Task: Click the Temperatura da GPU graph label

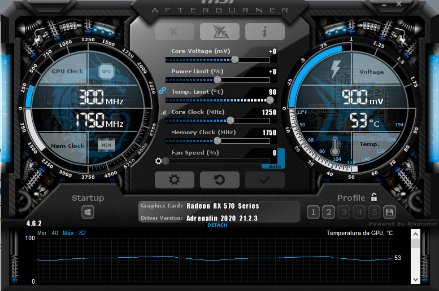Action: coord(359,233)
